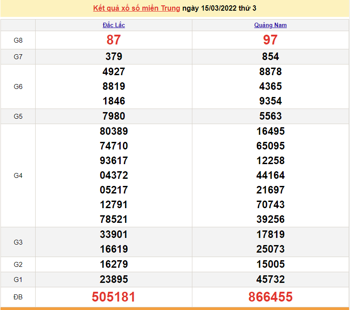
Task: Click the date text 'ngày 15/03/2022 thứ 3'
Action: (219, 8)
